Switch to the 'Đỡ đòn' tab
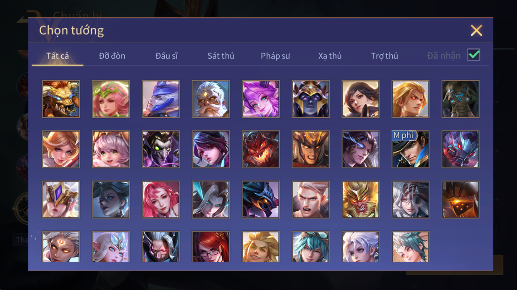 112,56
